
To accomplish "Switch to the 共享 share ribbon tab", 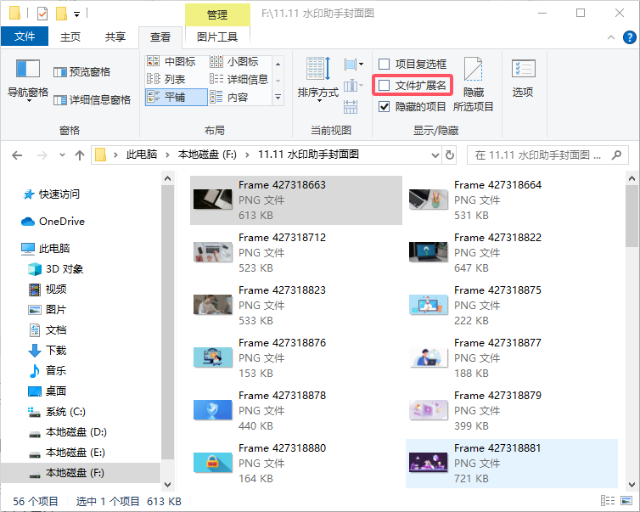I will point(115,37).
